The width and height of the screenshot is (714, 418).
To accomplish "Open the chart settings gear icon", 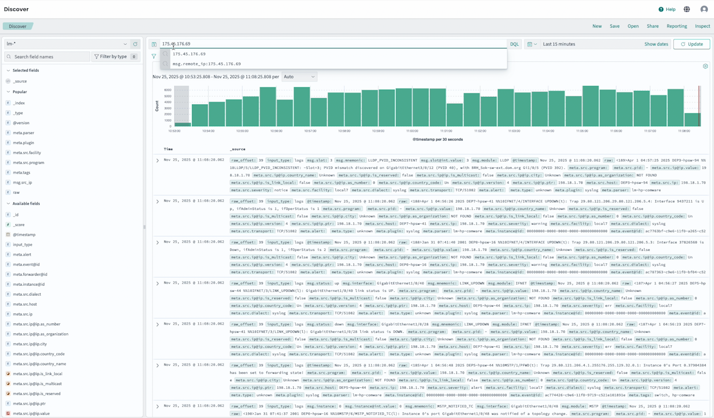I will pyautogui.click(x=706, y=66).
